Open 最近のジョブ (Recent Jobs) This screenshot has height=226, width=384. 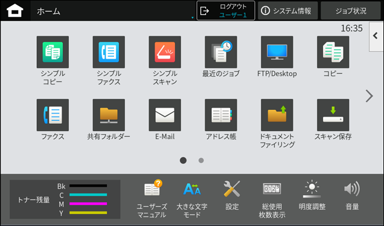click(x=221, y=52)
